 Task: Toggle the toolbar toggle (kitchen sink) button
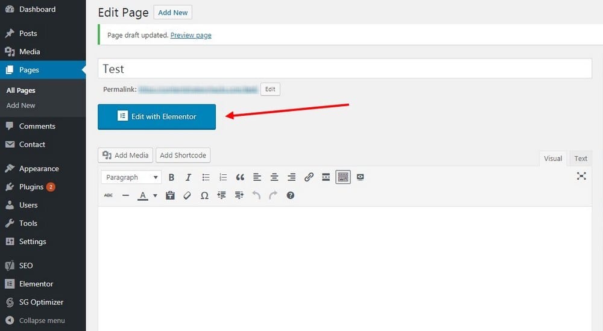coord(343,177)
